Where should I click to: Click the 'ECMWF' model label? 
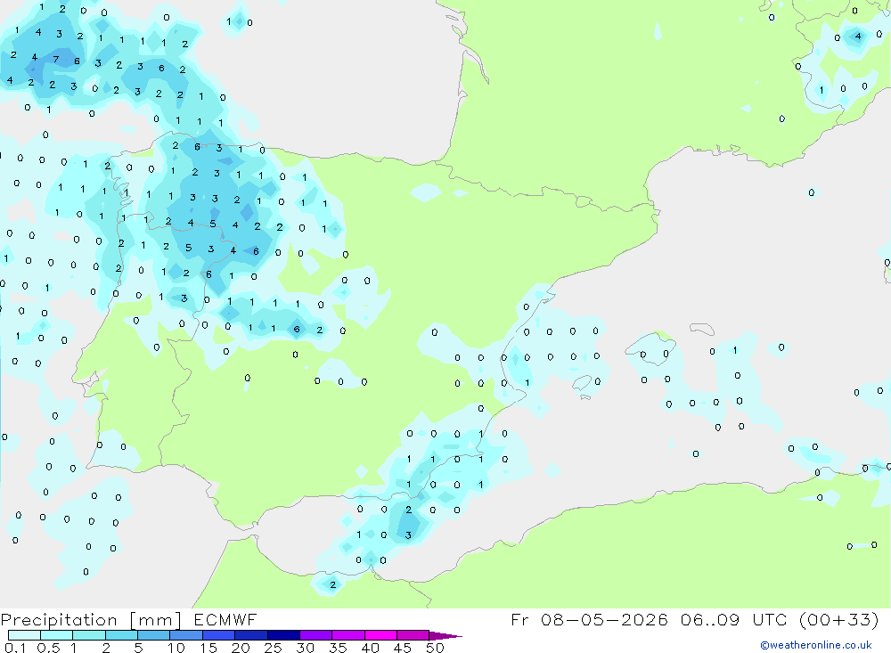(x=225, y=619)
